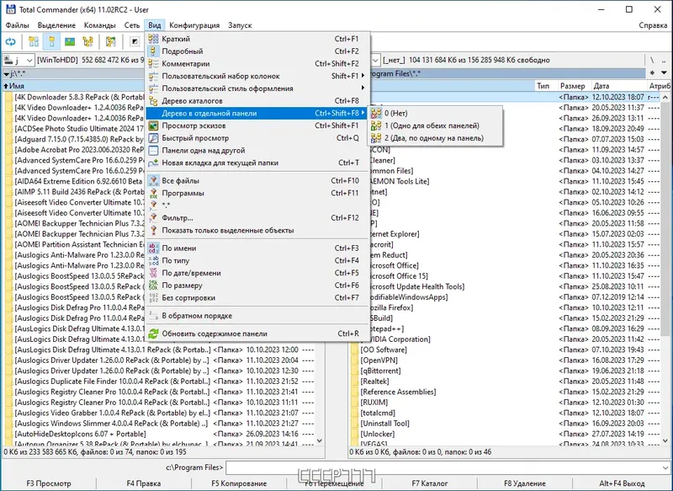
Task: Click right panel vertical scrollbar thumb
Action: tap(665, 219)
